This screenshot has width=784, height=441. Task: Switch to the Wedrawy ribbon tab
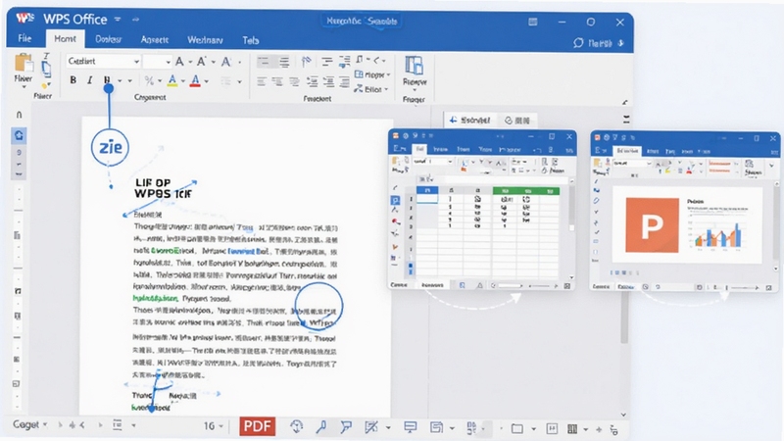pos(205,39)
